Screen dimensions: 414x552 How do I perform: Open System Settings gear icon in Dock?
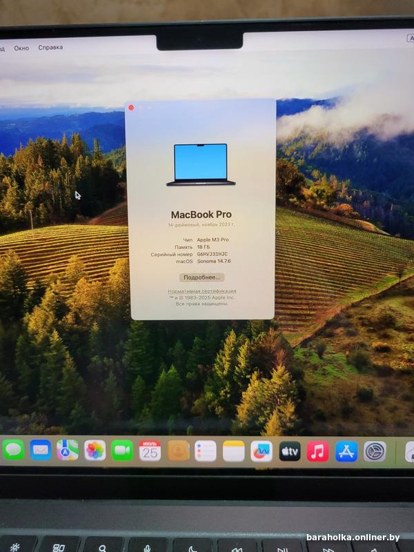click(x=375, y=451)
